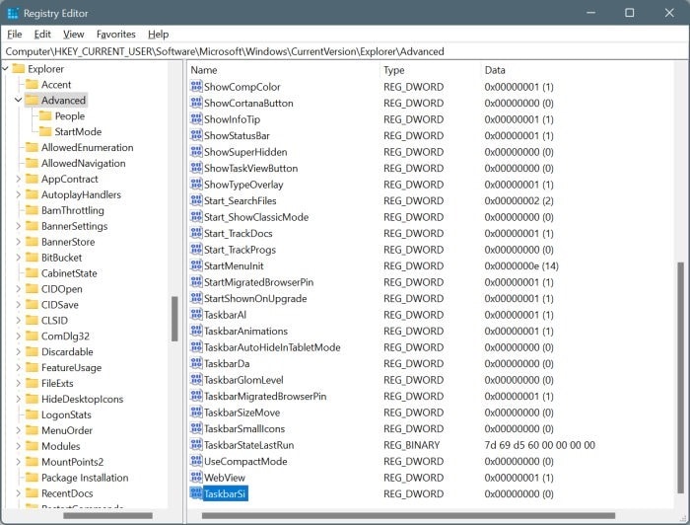Click the Accent key folder icon
The height and width of the screenshot is (525, 690).
click(x=32, y=84)
